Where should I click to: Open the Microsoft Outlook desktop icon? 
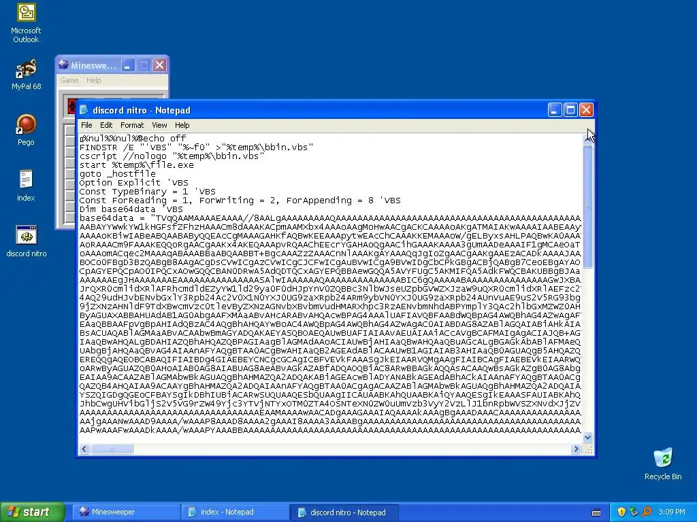click(26, 23)
